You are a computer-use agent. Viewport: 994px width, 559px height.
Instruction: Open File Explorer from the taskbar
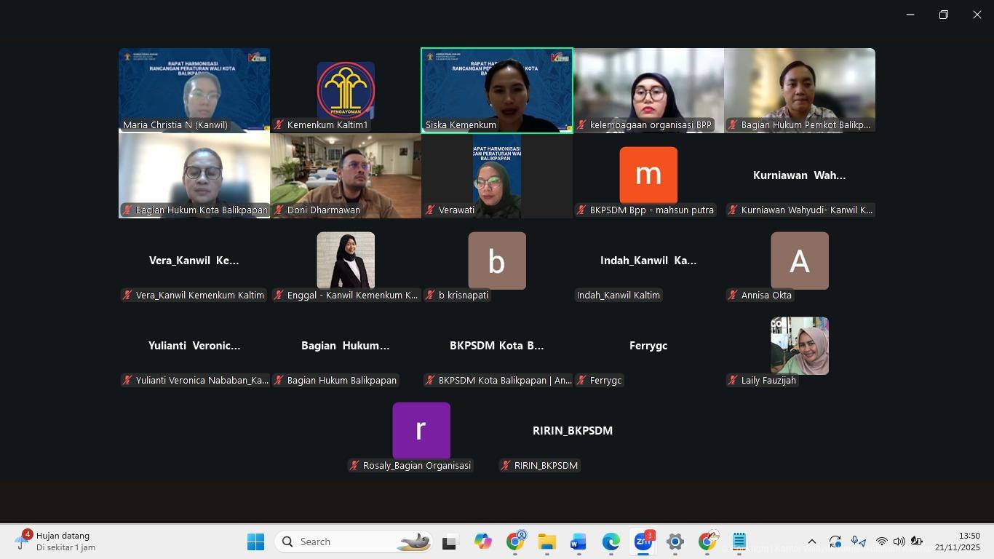[x=546, y=542]
